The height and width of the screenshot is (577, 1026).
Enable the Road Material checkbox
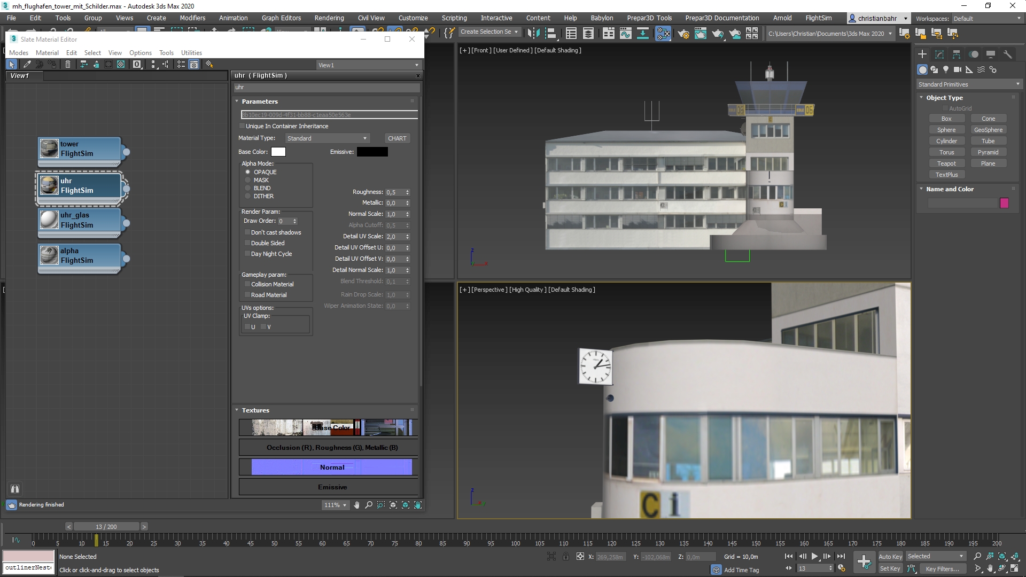coord(247,295)
